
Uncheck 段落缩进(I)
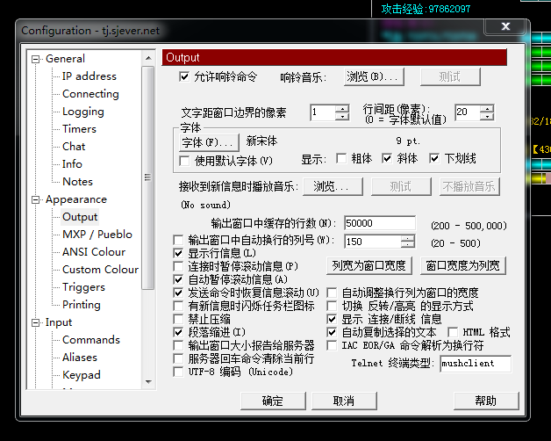[x=178, y=333]
